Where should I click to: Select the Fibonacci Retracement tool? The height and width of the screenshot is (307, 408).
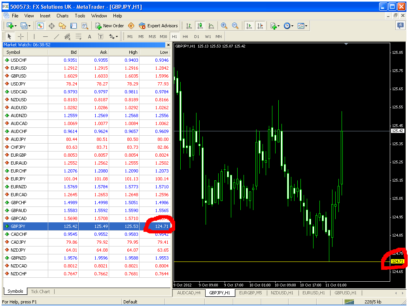[79, 37]
